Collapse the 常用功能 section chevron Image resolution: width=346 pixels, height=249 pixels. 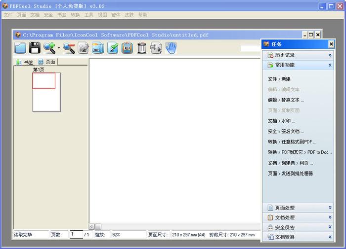(330, 65)
